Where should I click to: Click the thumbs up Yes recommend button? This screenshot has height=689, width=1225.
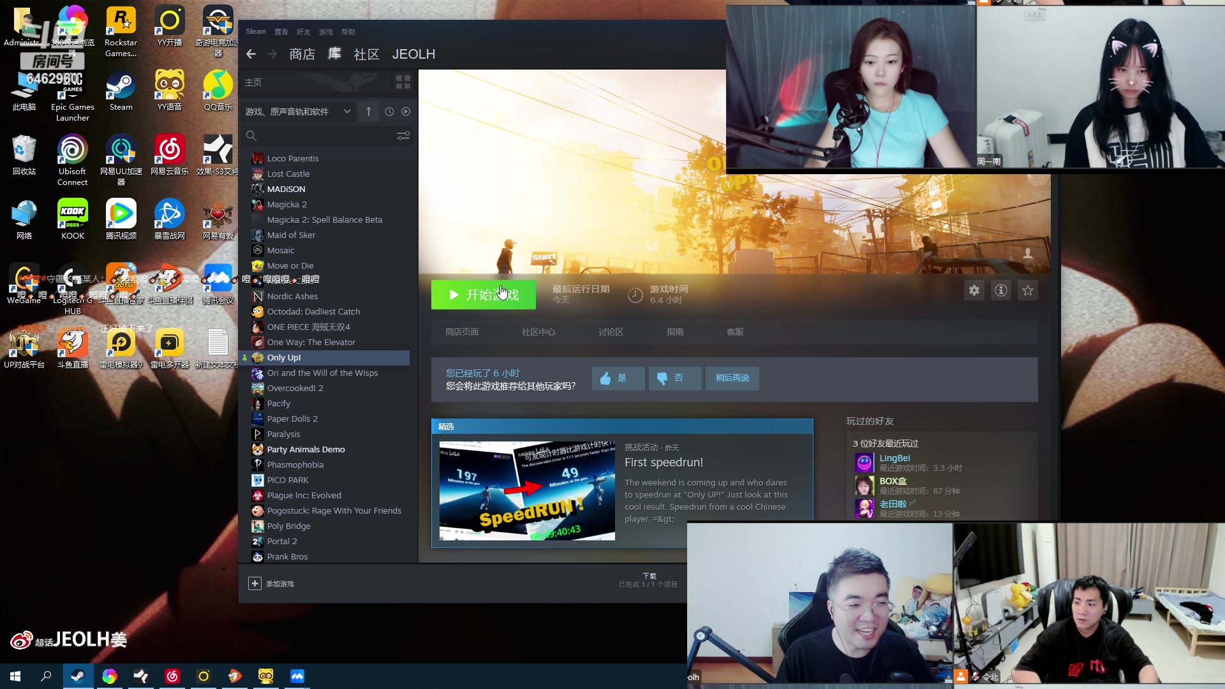click(x=617, y=378)
